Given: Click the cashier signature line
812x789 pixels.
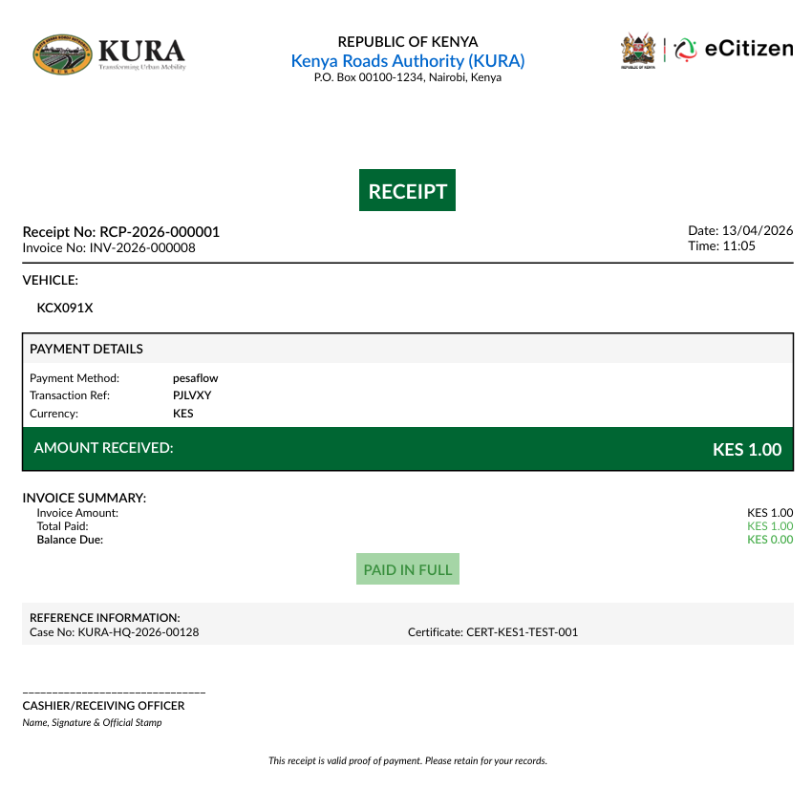Looking at the screenshot, I should [114, 693].
